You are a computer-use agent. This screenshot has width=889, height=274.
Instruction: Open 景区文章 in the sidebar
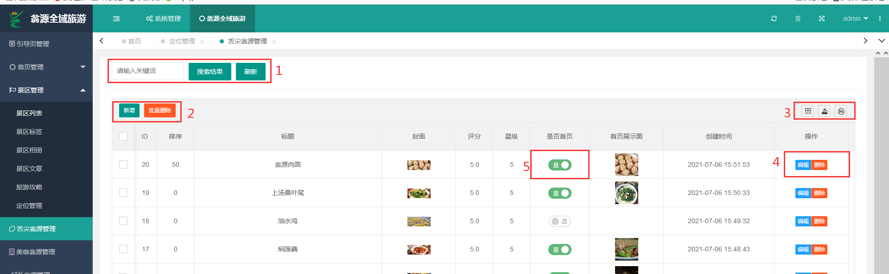(46, 169)
